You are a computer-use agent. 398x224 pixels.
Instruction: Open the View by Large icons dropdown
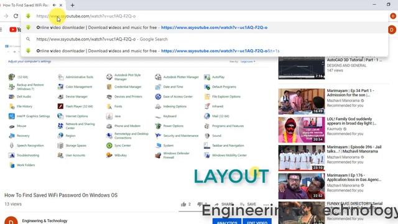[248, 62]
